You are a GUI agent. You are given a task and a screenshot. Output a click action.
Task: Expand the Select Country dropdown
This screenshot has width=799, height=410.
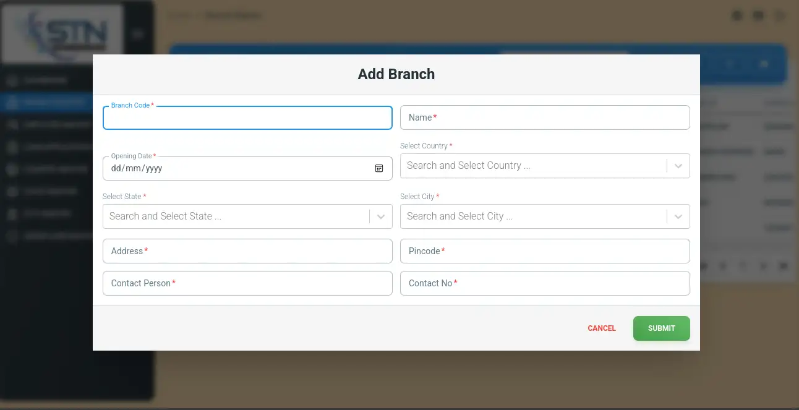[678, 166]
